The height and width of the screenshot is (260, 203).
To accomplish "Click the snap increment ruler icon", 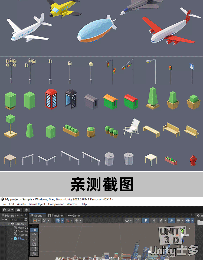I will [x=76, y=220].
